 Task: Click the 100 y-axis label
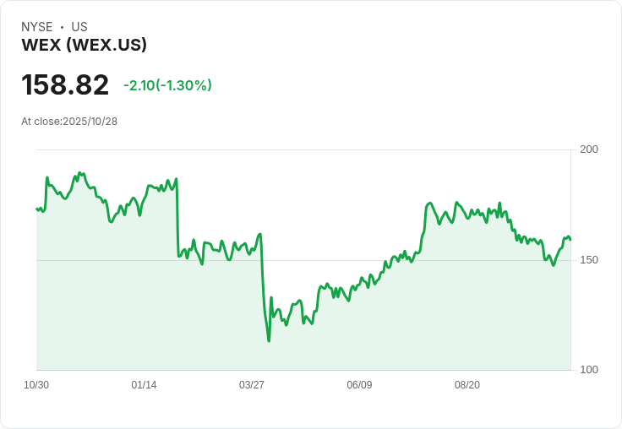(x=589, y=370)
